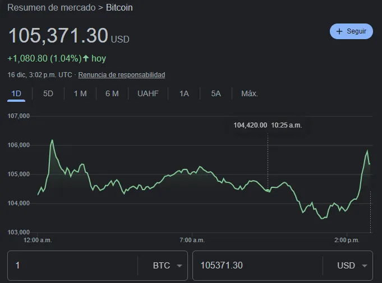This screenshot has height=283, width=382.
Task: Expand the BTC currency dropdown
Action: [x=167, y=266]
